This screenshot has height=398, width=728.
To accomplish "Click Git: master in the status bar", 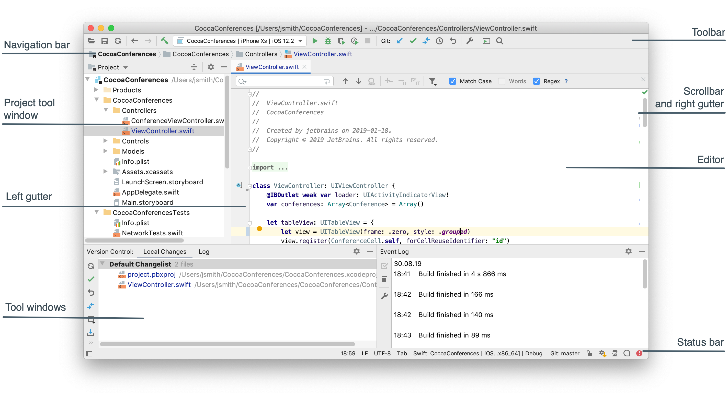I will coord(565,353).
